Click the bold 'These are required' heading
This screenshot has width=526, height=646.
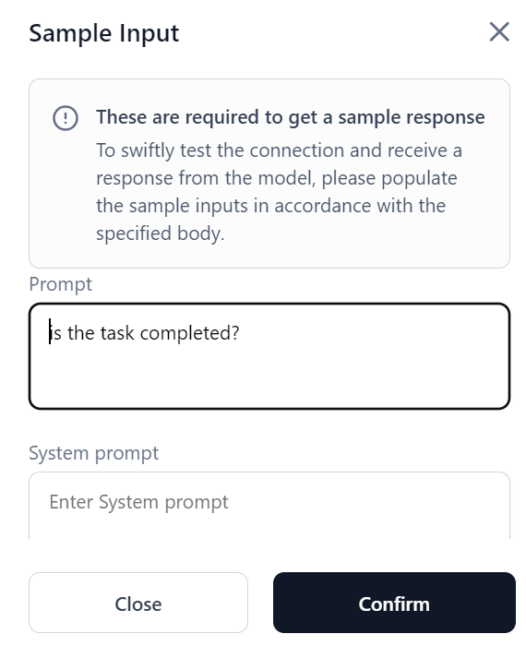click(290, 117)
